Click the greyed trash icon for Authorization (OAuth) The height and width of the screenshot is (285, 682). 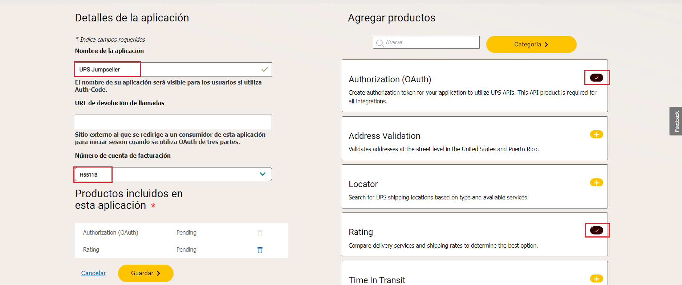click(x=260, y=233)
